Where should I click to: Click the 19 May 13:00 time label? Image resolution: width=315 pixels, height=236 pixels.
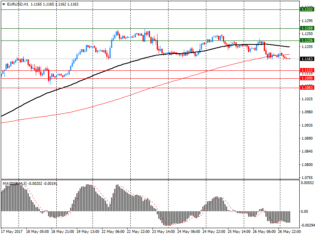[88, 232]
